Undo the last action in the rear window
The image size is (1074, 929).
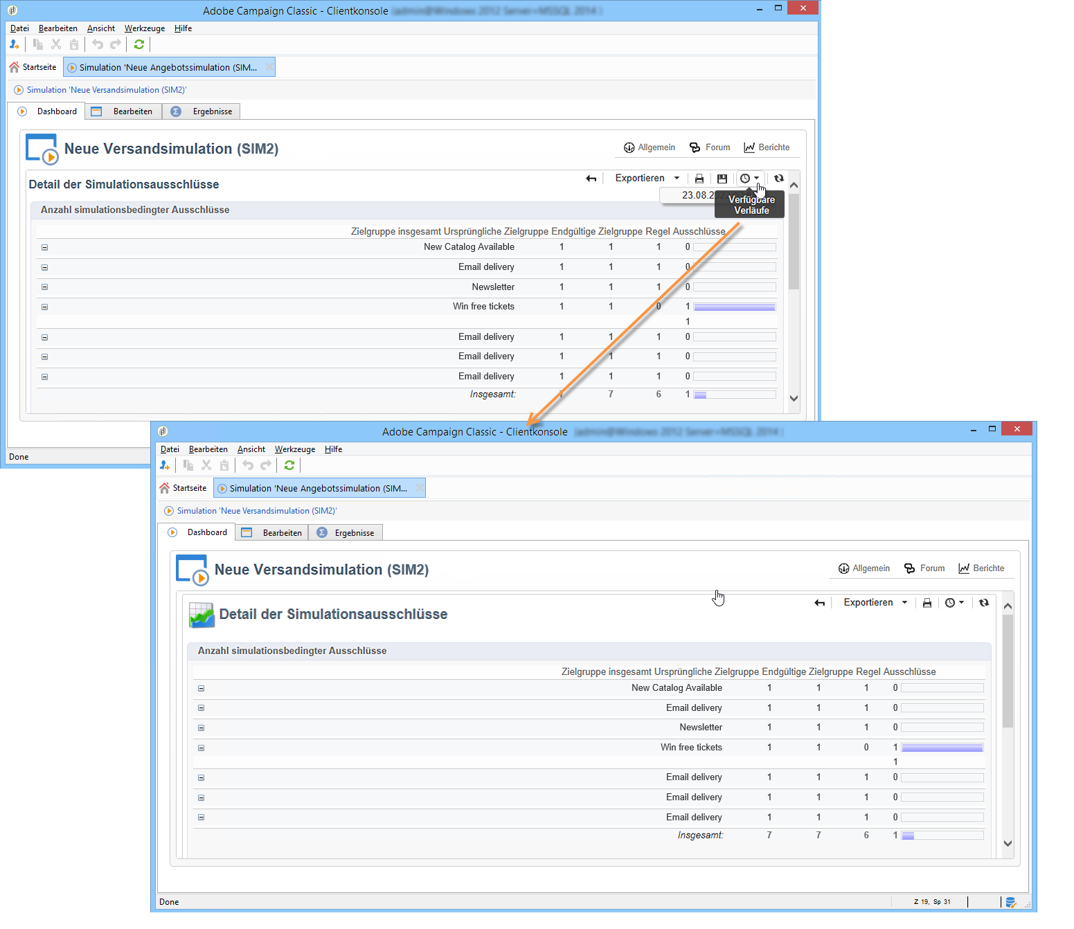(98, 44)
